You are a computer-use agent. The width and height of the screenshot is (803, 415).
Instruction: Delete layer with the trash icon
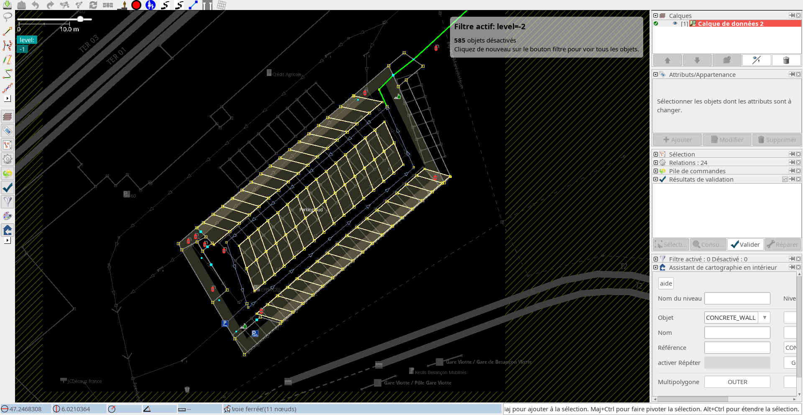(786, 60)
